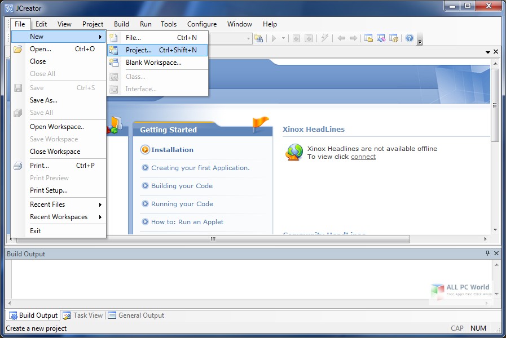
Task: Choose File... Ctrl+N in the New submenu
Action: [x=157, y=38]
